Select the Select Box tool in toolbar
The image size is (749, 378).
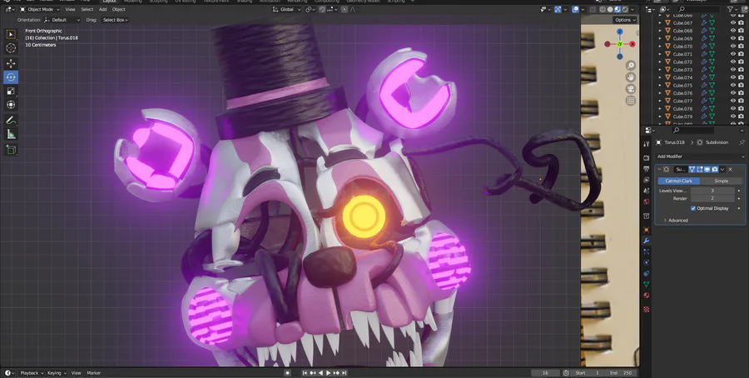11,34
